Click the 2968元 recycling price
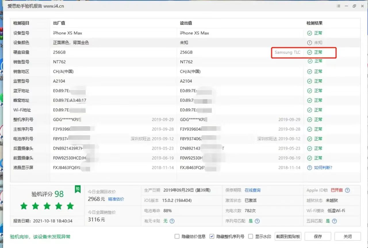This screenshot has width=368, height=248. tap(96, 199)
